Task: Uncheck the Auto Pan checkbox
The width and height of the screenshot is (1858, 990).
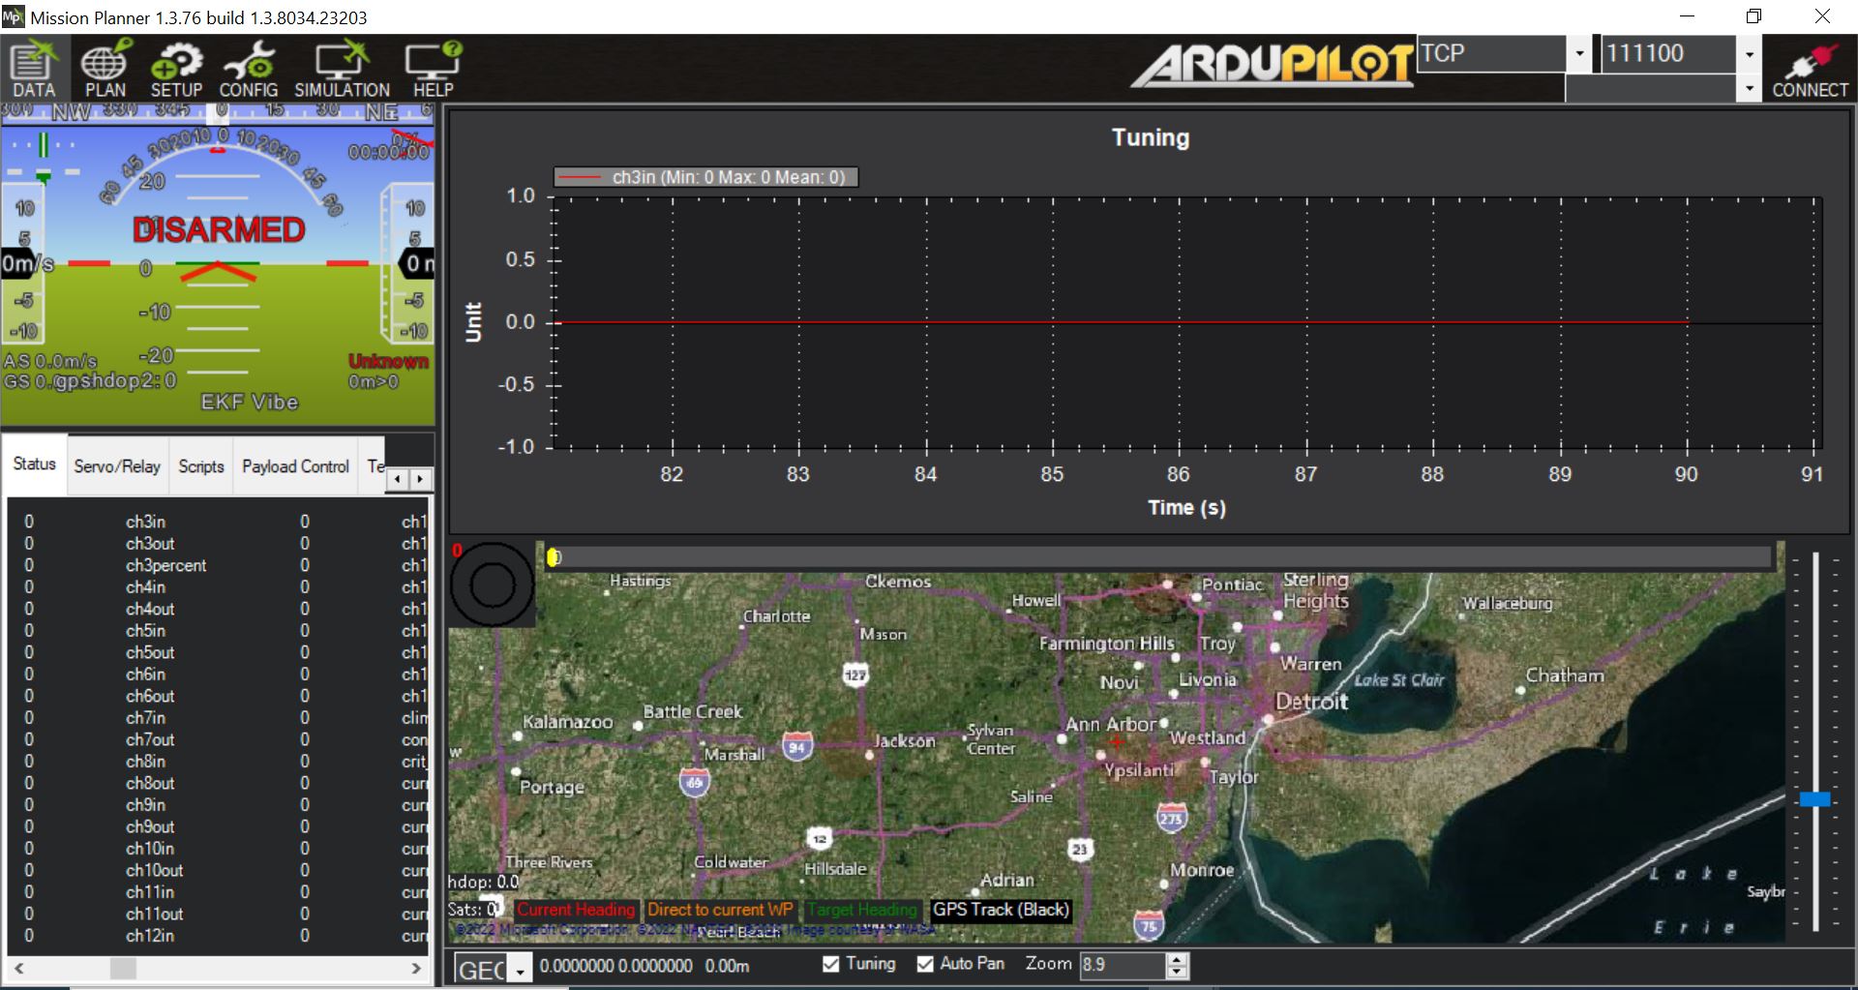Action: tap(925, 964)
